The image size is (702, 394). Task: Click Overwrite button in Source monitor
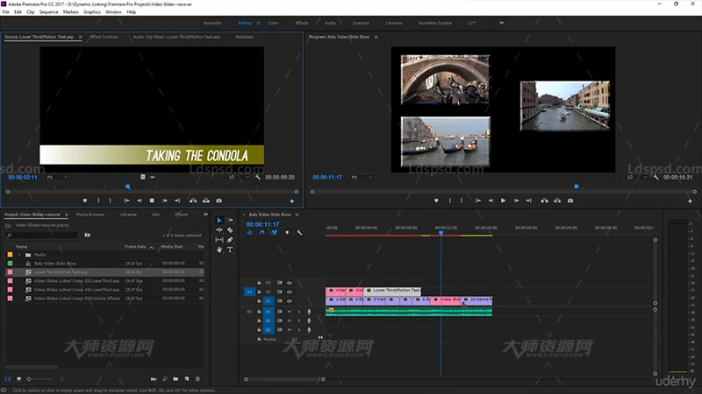click(x=206, y=201)
